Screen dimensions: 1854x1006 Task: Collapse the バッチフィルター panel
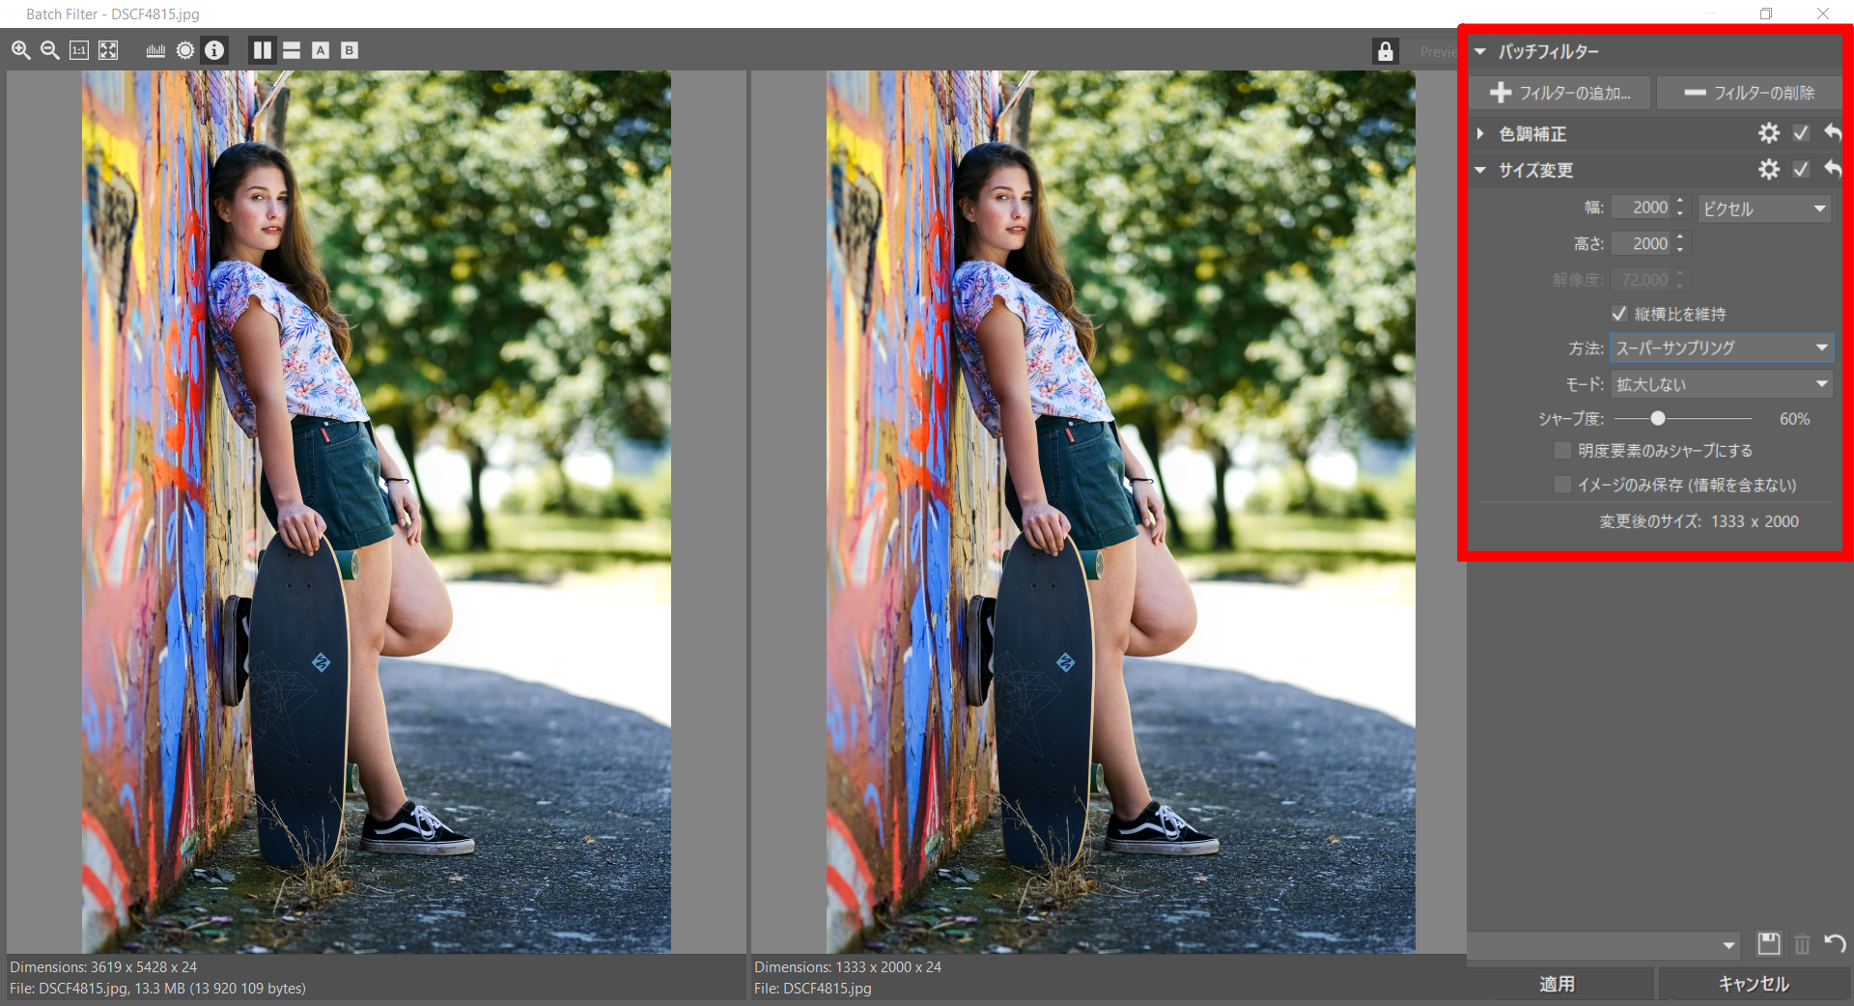(1480, 51)
